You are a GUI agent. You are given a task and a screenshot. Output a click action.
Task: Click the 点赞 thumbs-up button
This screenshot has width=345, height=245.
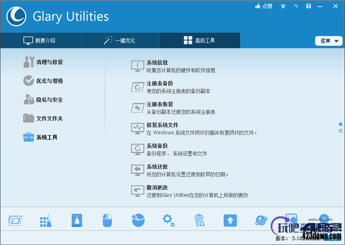tap(263, 6)
